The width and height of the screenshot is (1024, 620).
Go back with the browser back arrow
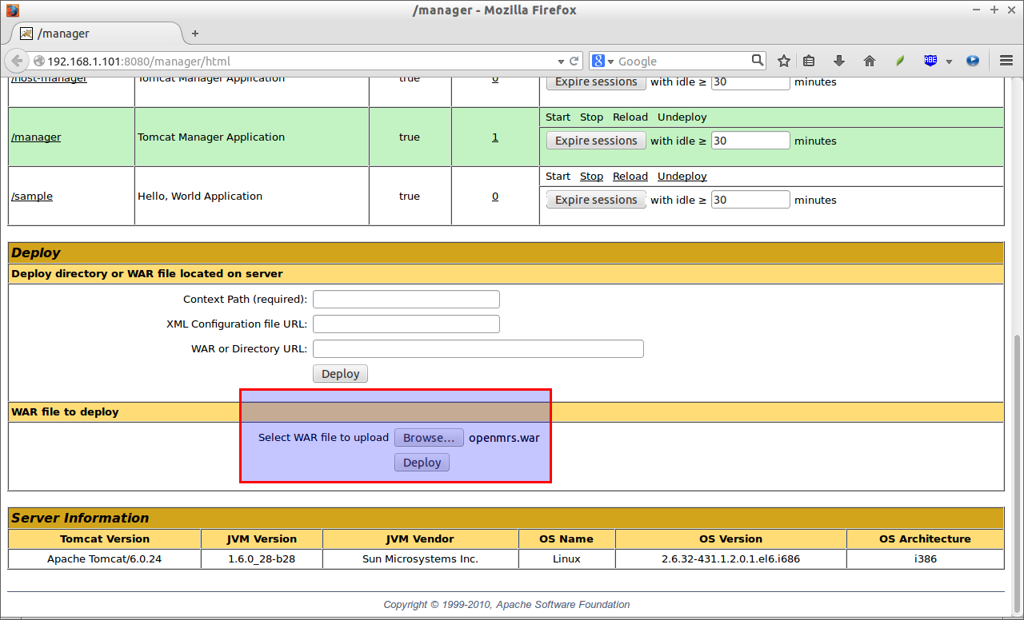click(16, 61)
